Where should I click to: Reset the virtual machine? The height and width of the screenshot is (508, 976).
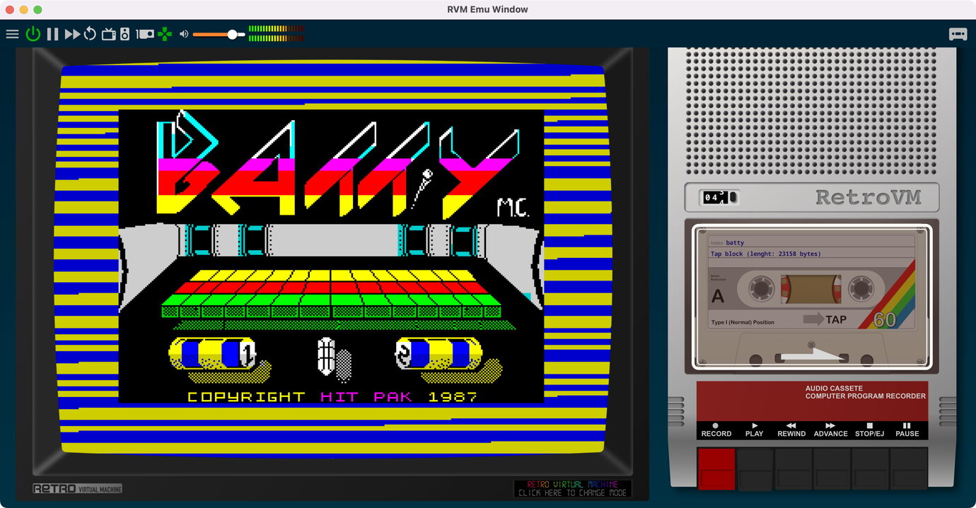coord(89,33)
